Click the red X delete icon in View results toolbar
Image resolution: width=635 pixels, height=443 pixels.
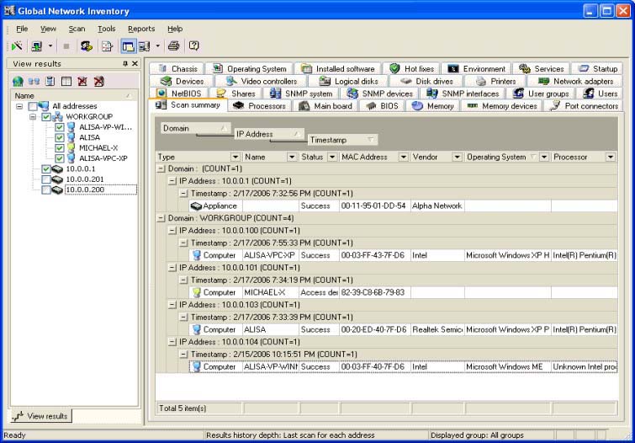click(x=82, y=82)
